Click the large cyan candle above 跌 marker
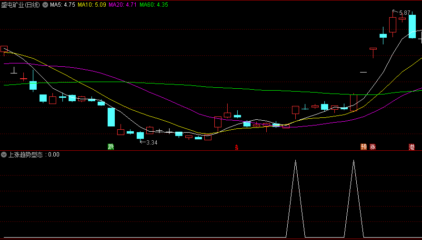Screen dimensions: 422x240 tap(111, 117)
